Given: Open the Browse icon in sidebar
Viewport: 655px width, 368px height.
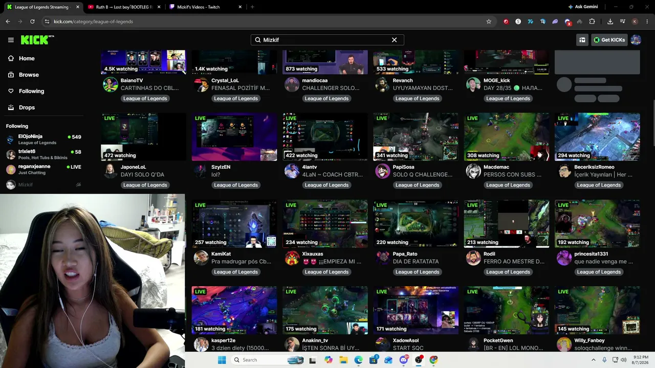Looking at the screenshot, I should tap(11, 75).
